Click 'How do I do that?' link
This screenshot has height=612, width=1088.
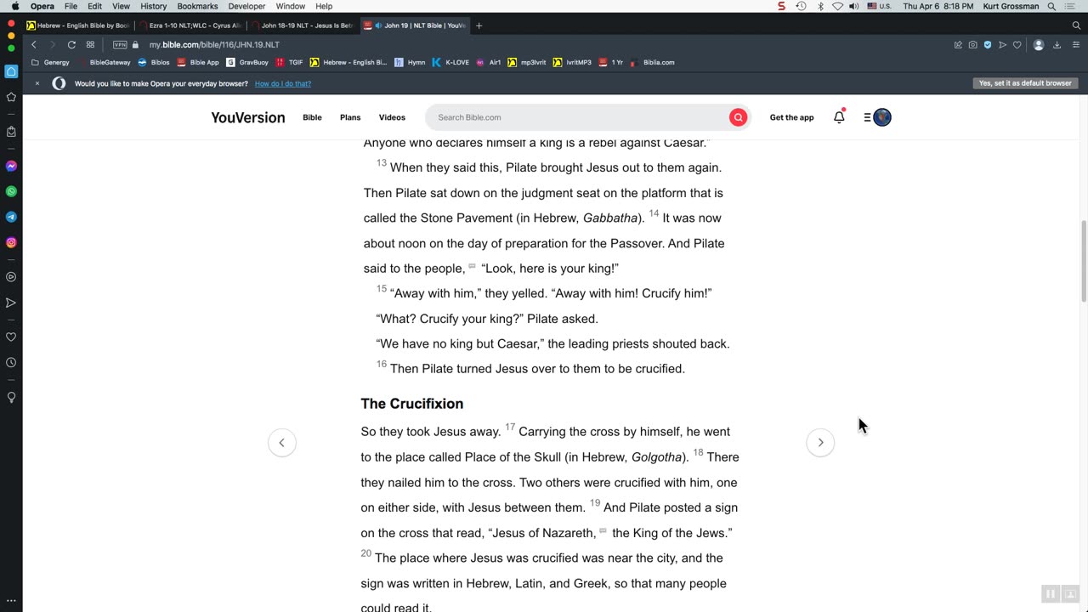click(283, 83)
